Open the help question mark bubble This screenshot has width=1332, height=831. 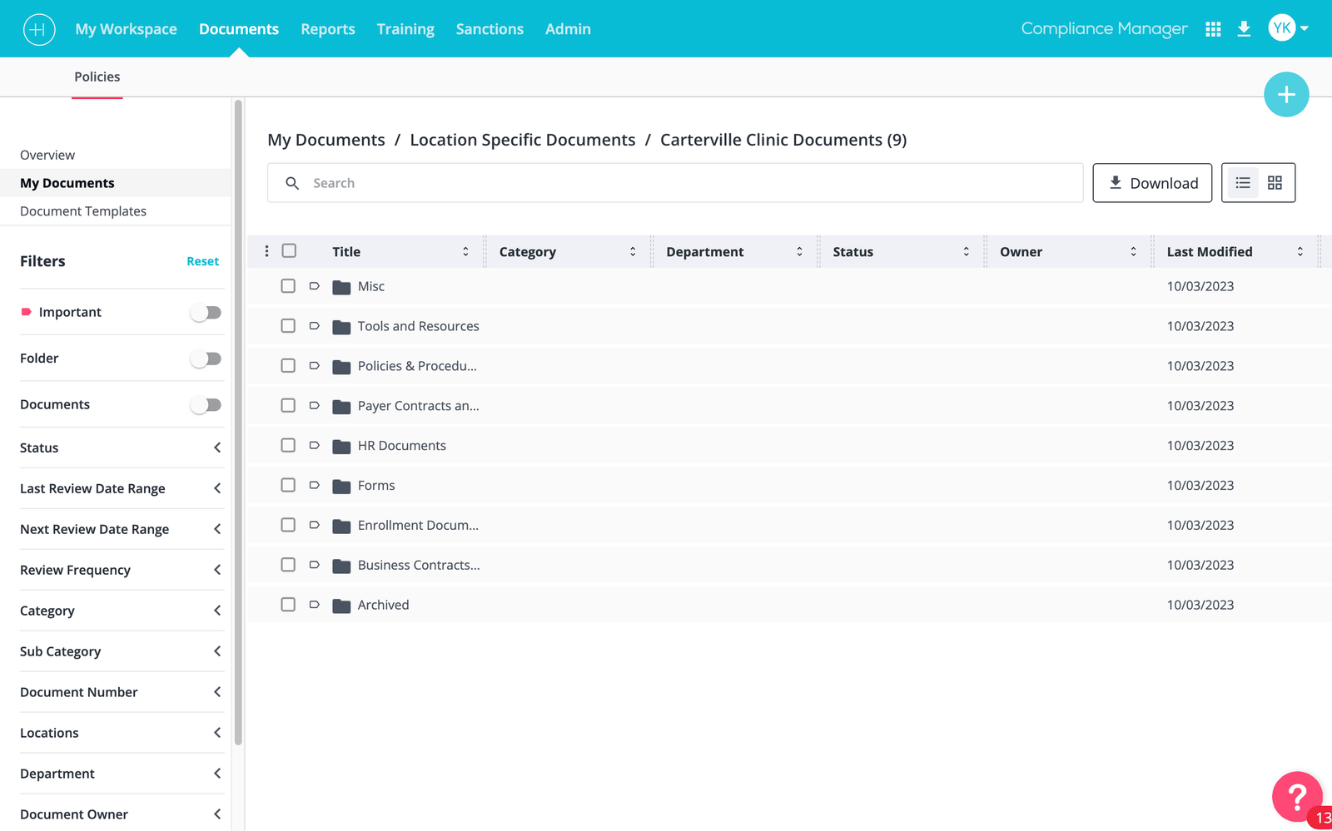coord(1296,797)
